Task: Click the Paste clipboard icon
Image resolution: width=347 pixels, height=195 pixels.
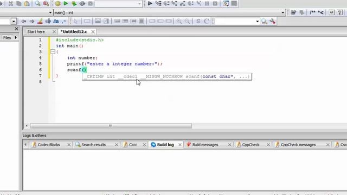Action: click(x=27, y=4)
